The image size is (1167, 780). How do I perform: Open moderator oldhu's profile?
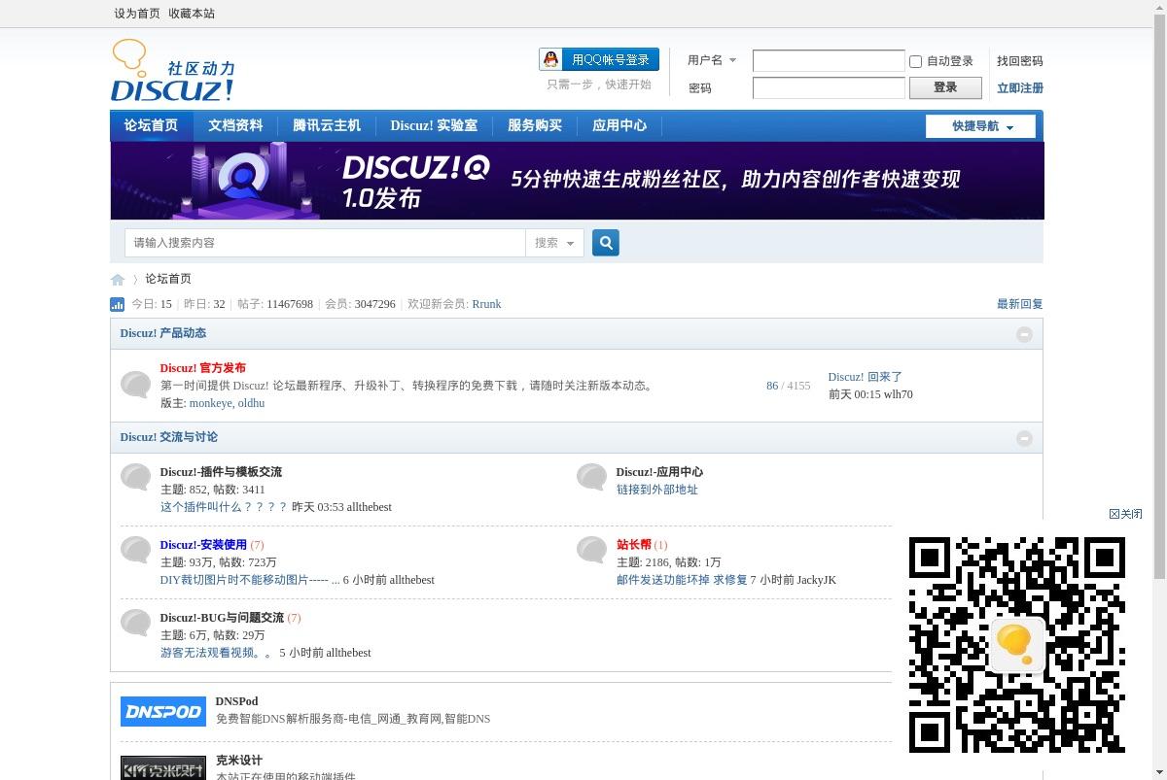pyautogui.click(x=251, y=403)
